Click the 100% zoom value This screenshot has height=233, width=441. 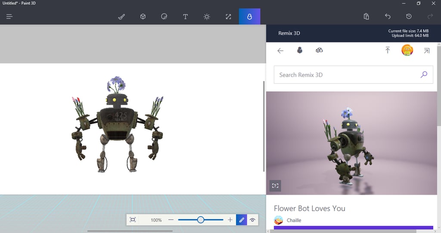coord(156,220)
